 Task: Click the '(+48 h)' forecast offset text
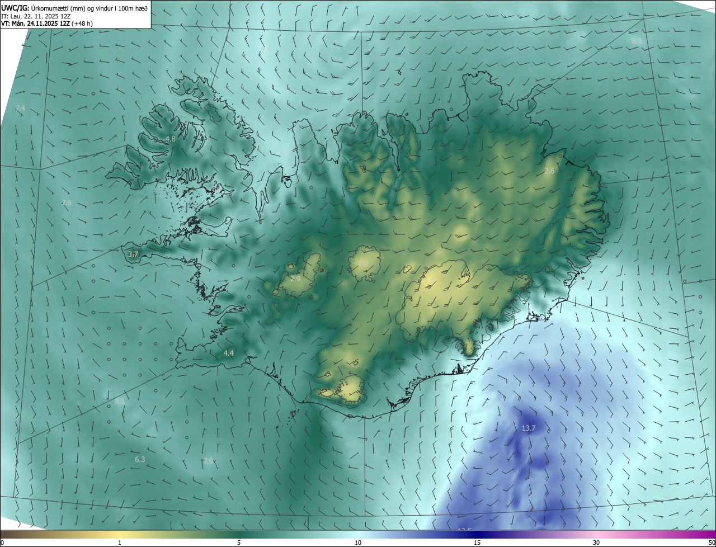(82, 23)
